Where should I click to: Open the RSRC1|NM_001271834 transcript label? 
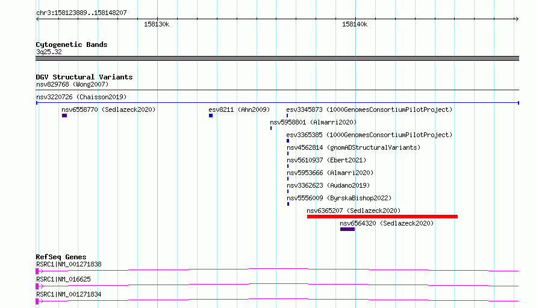click(69, 294)
